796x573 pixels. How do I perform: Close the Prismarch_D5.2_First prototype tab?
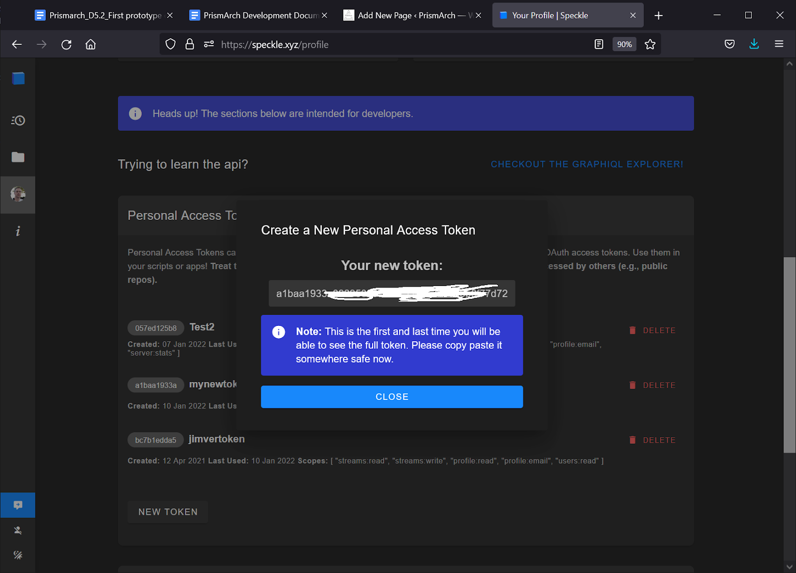[170, 15]
